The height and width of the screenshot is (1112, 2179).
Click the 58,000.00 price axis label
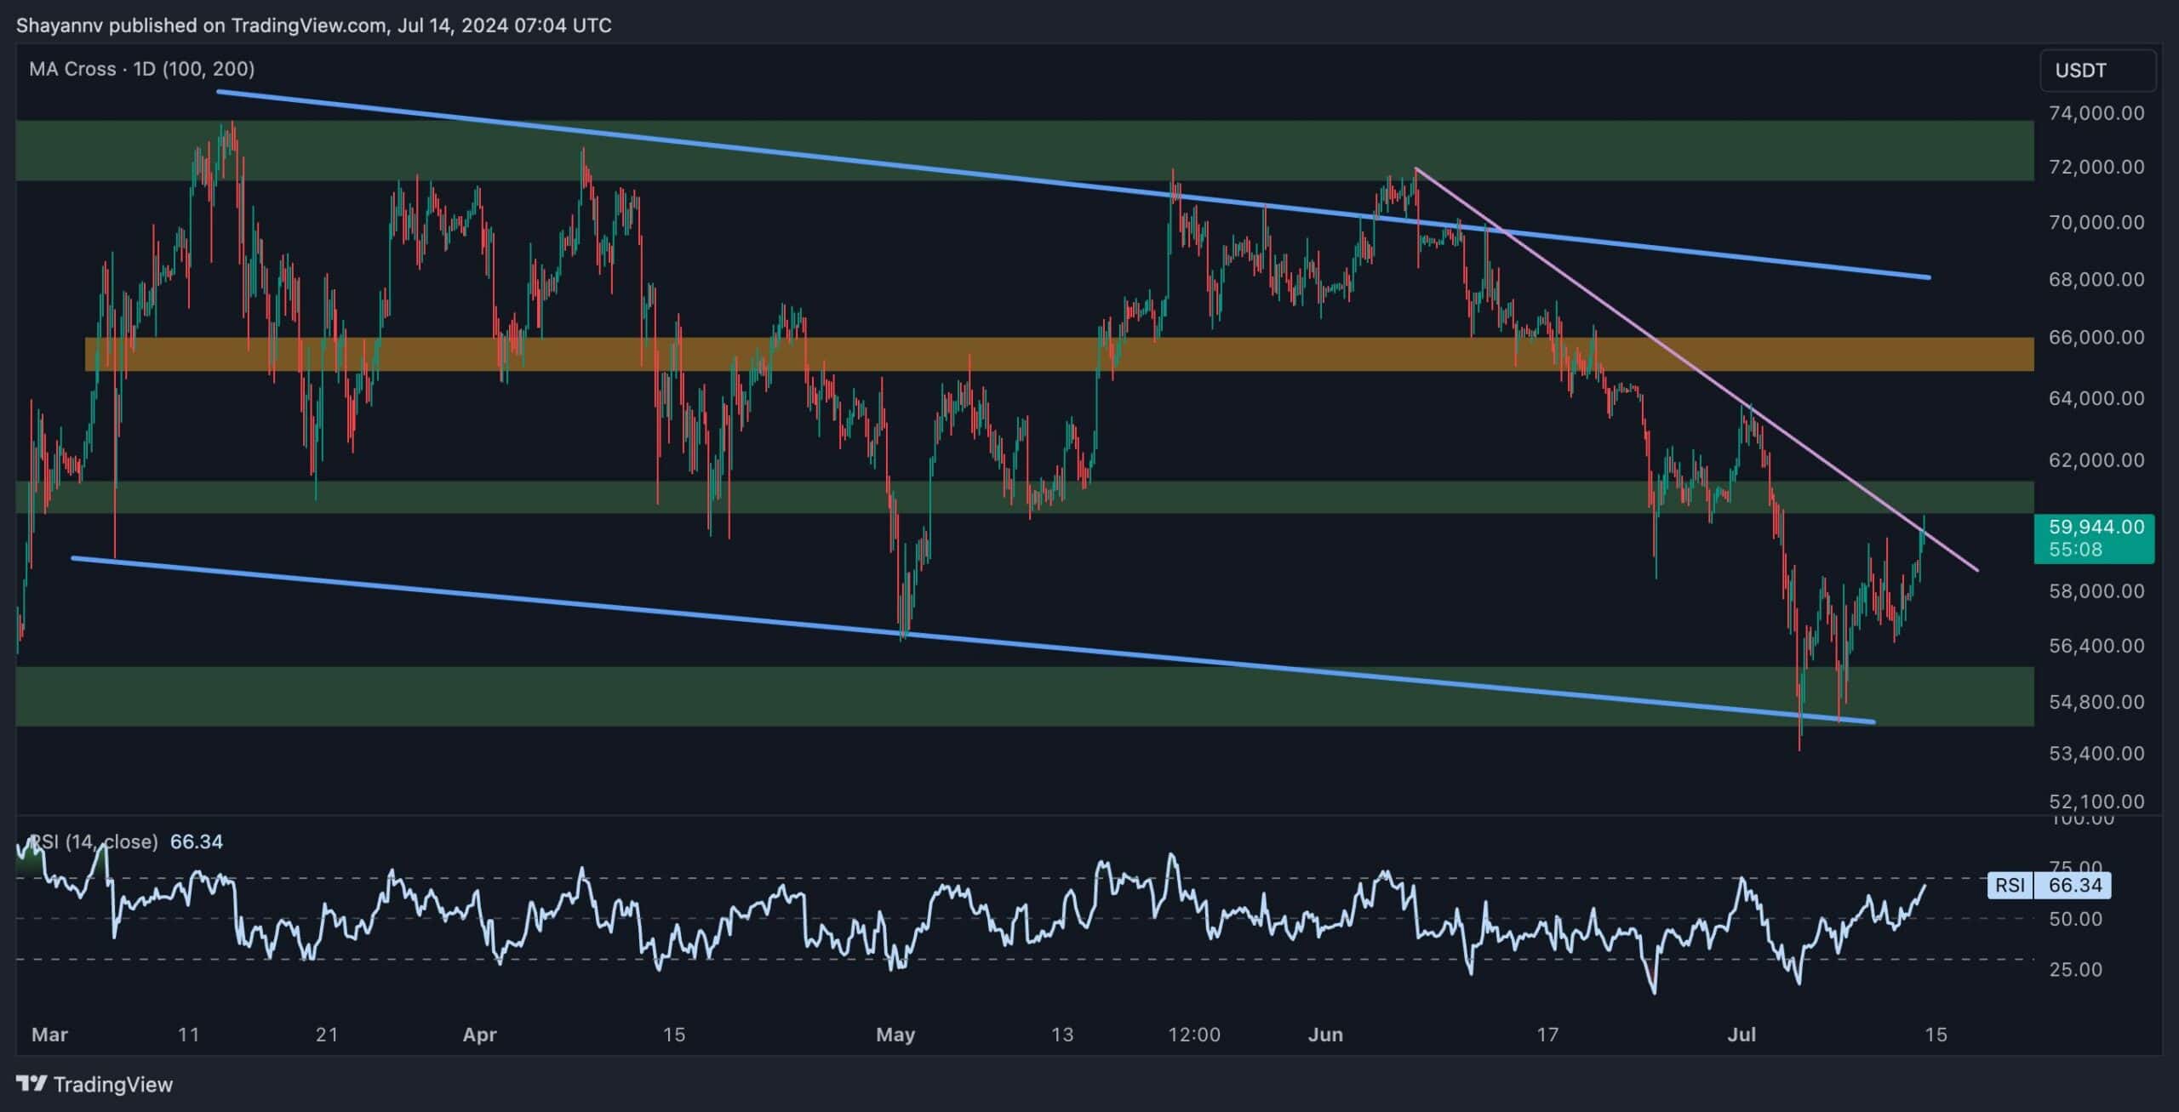pos(2096,590)
